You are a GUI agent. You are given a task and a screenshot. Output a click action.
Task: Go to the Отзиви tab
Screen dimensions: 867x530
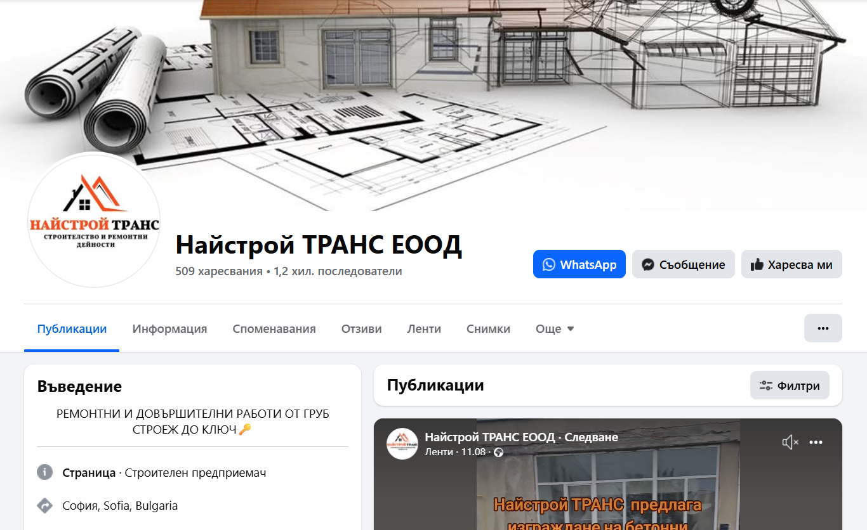pos(362,329)
